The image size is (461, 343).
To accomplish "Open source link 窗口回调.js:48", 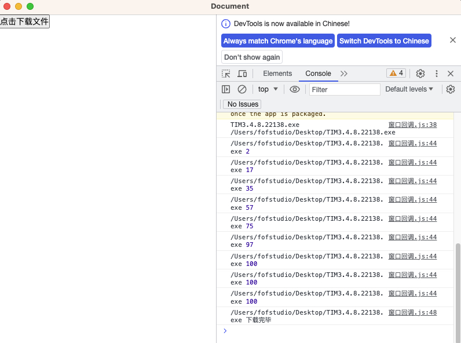I will [x=412, y=312].
